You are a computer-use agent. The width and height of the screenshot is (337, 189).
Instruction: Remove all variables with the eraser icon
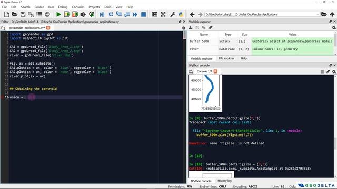(x=211, y=28)
